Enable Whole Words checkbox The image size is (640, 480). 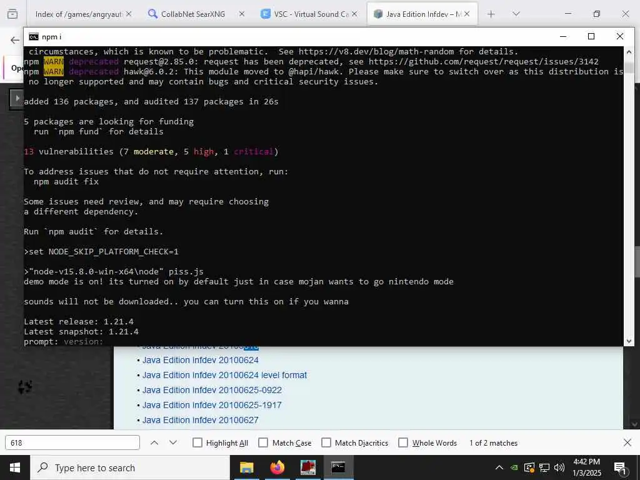pyautogui.click(x=403, y=443)
